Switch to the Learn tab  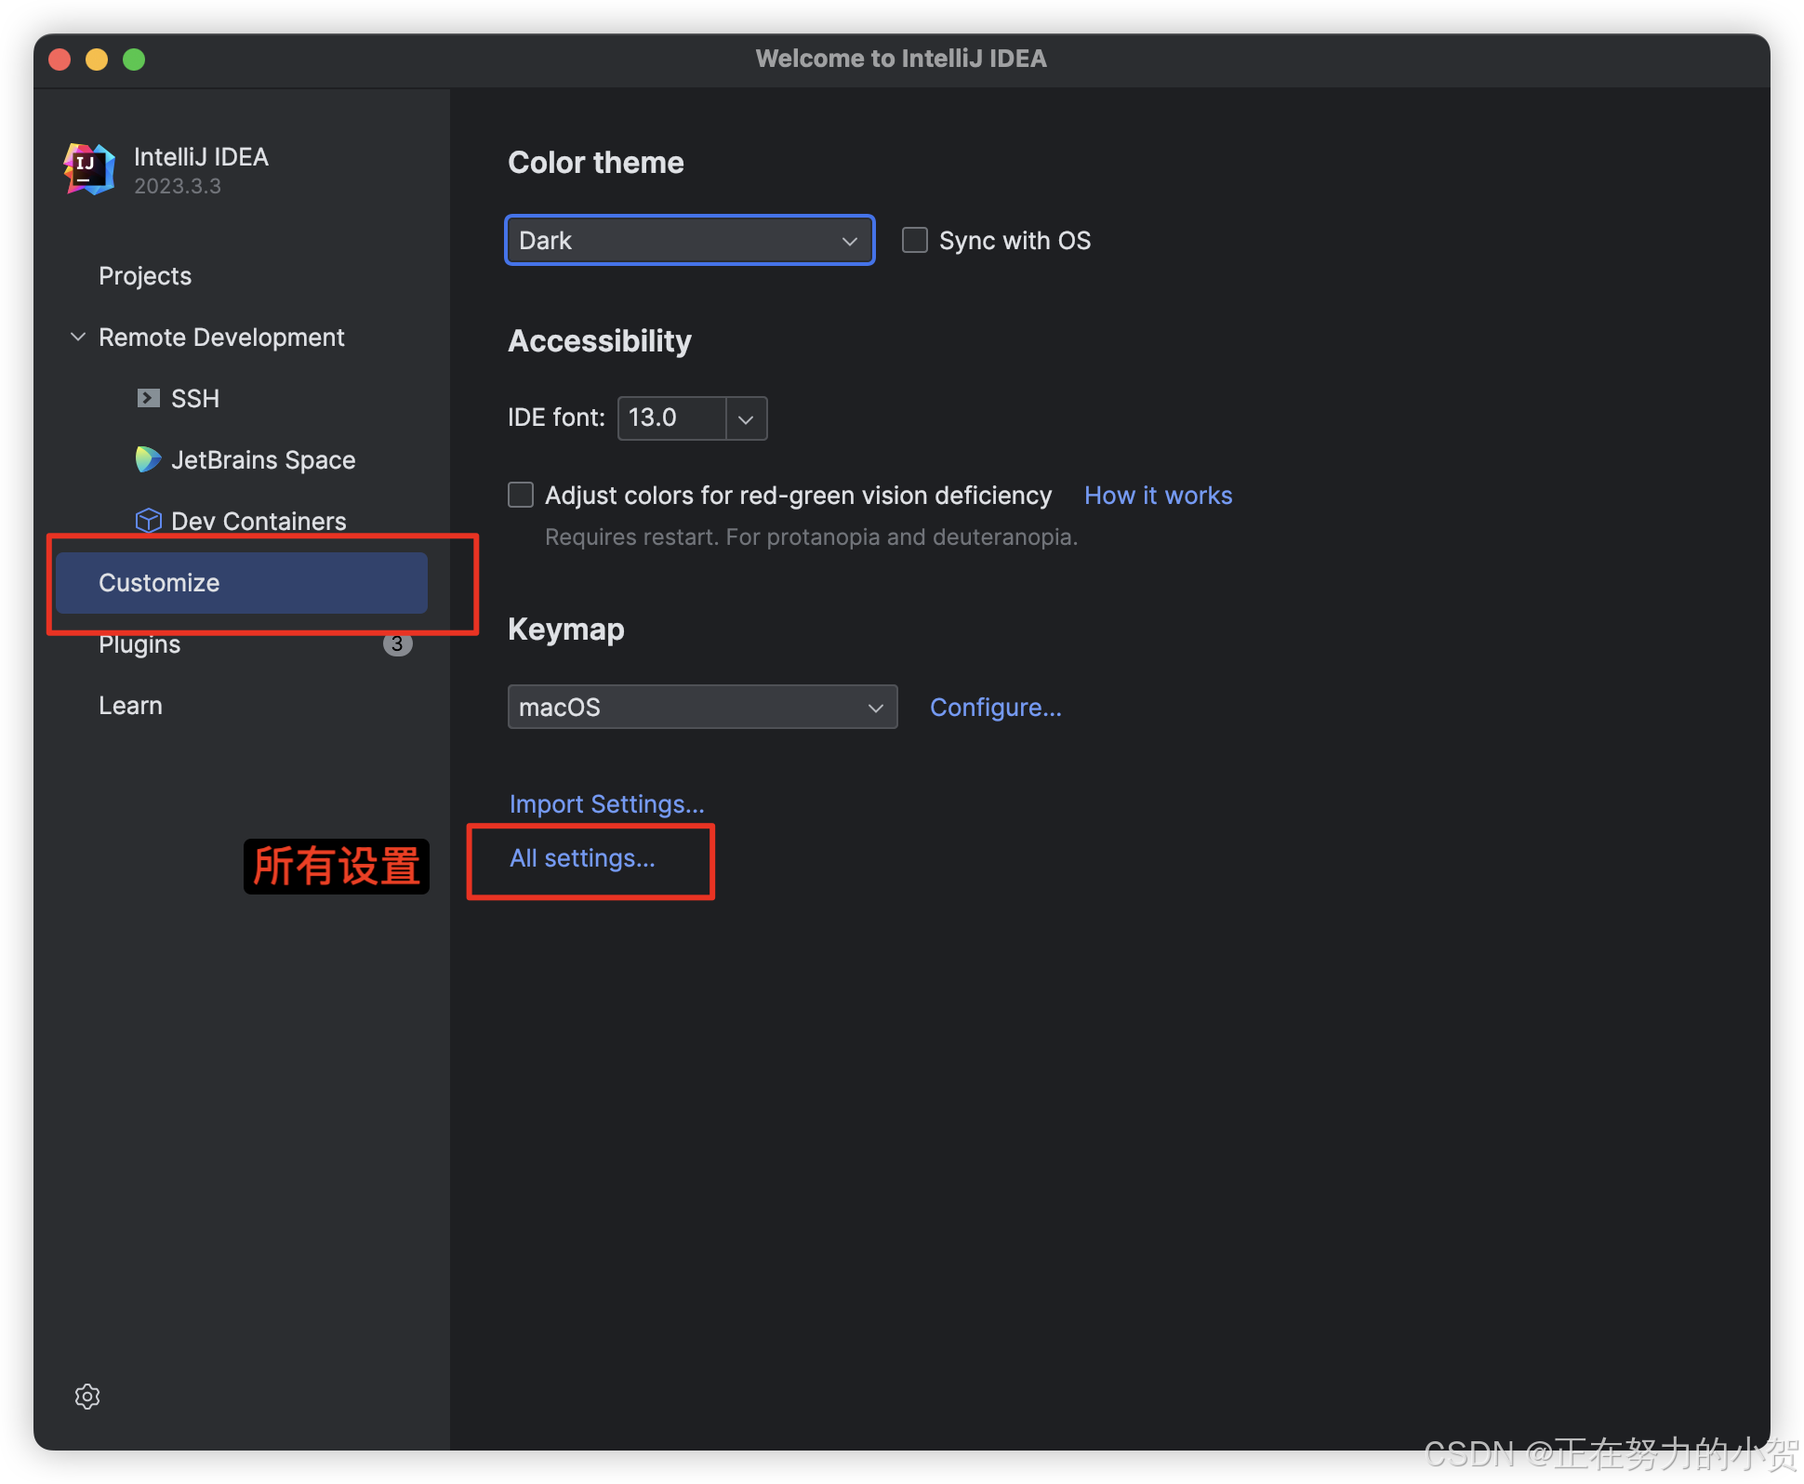(x=130, y=706)
